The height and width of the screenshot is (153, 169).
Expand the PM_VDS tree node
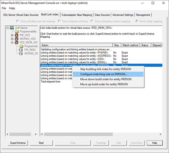point(12,35)
